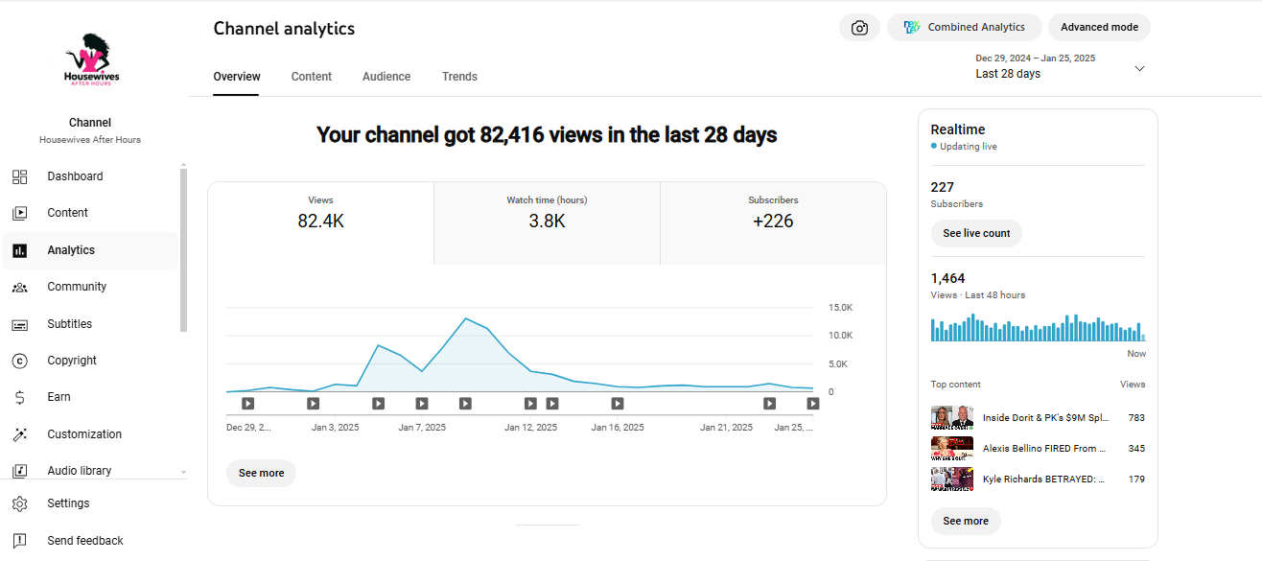This screenshot has width=1262, height=561.
Task: Open Copyright label in sidebar
Action: 72,361
